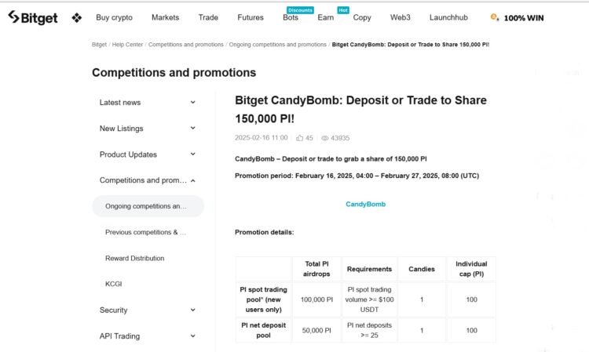Image resolution: width=589 pixels, height=352 pixels.
Task: Click the article title heading
Action: click(x=360, y=109)
